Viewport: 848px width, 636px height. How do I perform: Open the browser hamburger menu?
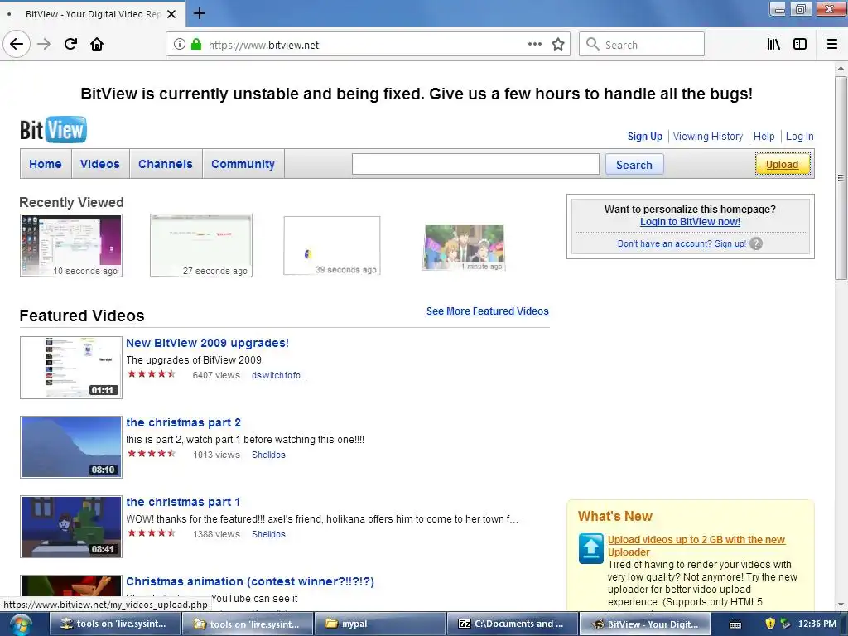coord(832,45)
